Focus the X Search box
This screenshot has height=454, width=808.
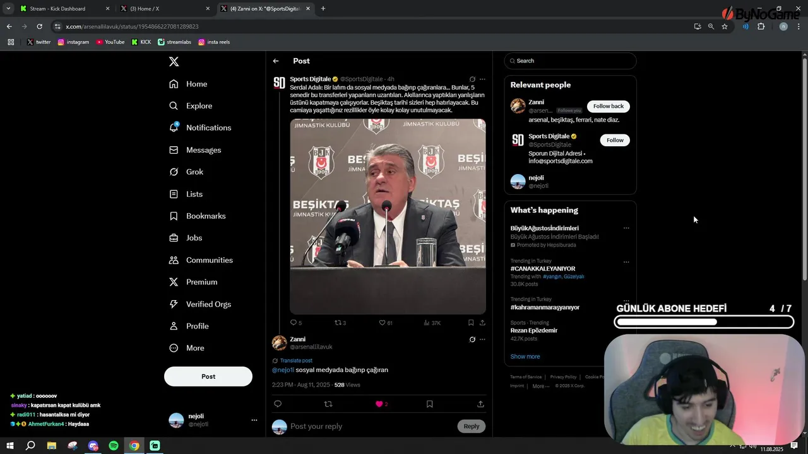click(x=570, y=61)
